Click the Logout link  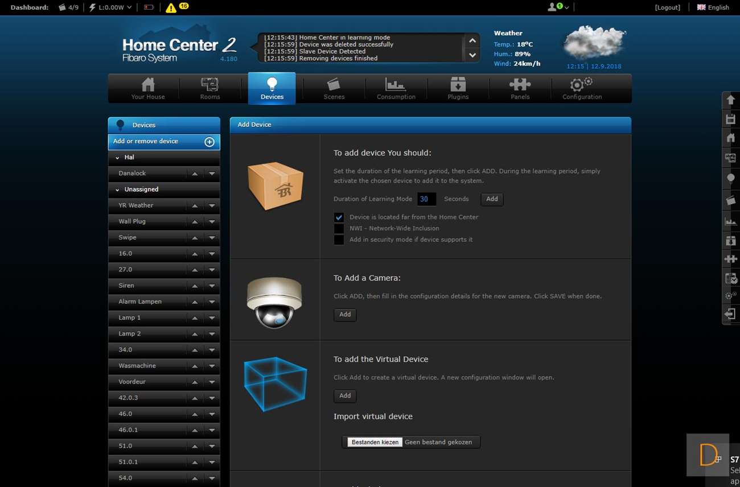tap(667, 7)
